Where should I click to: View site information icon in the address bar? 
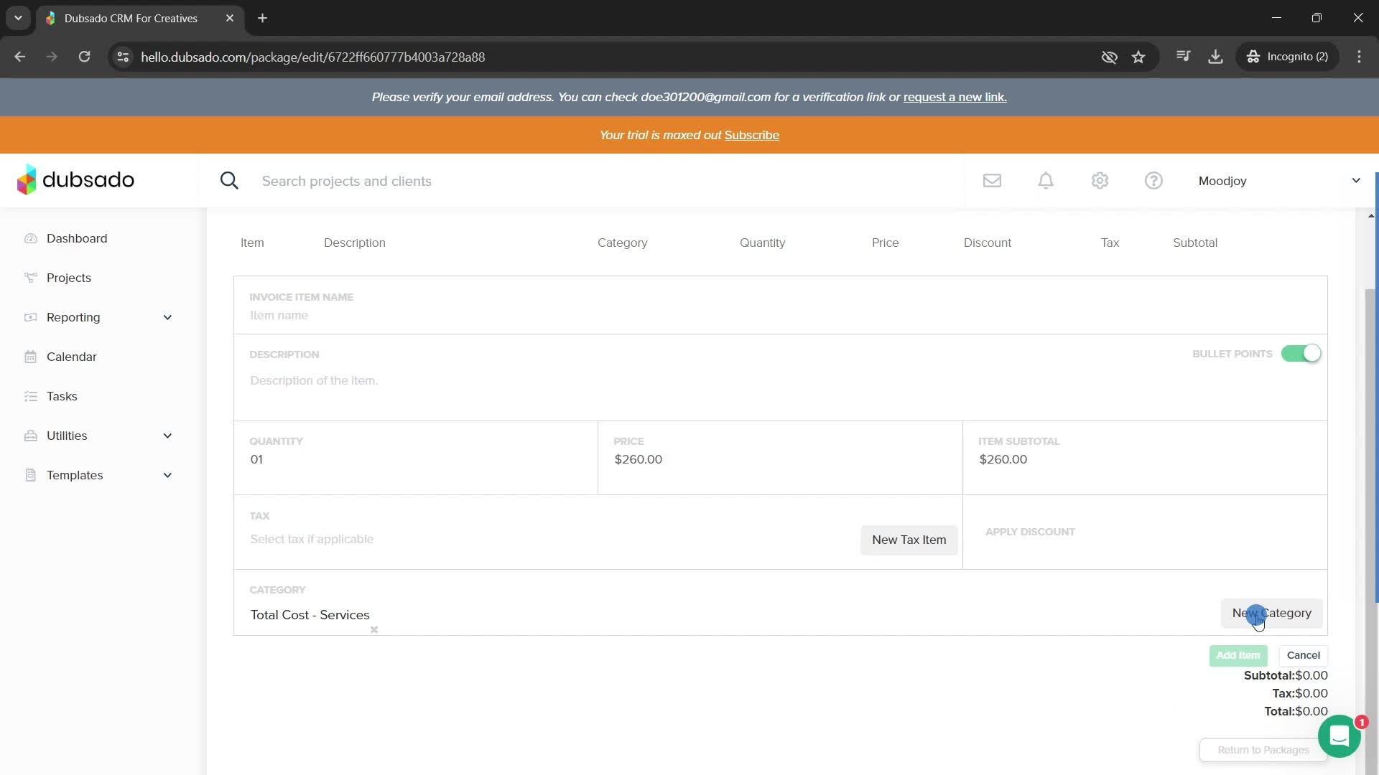pyautogui.click(x=124, y=57)
